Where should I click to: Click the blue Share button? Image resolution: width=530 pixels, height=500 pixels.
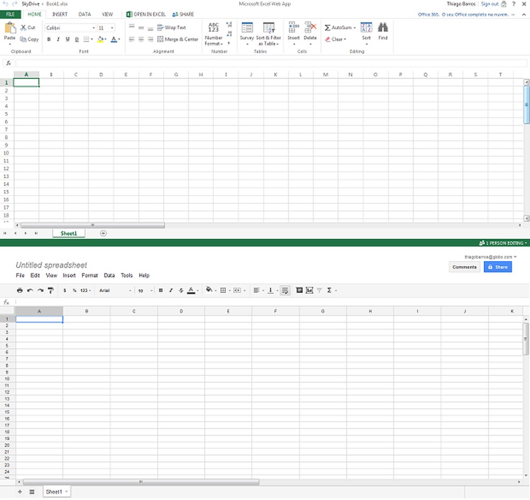[x=497, y=267]
